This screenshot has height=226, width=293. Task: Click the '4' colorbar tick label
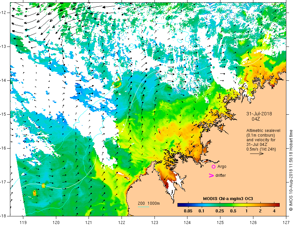point(274,211)
